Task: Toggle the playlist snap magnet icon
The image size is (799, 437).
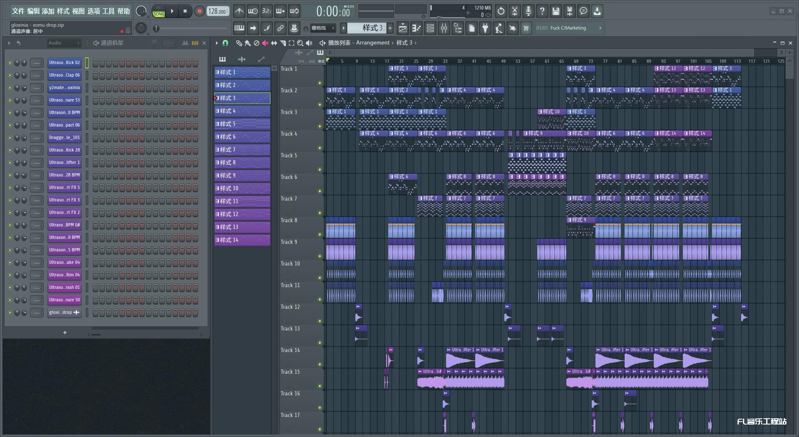Action: point(225,43)
